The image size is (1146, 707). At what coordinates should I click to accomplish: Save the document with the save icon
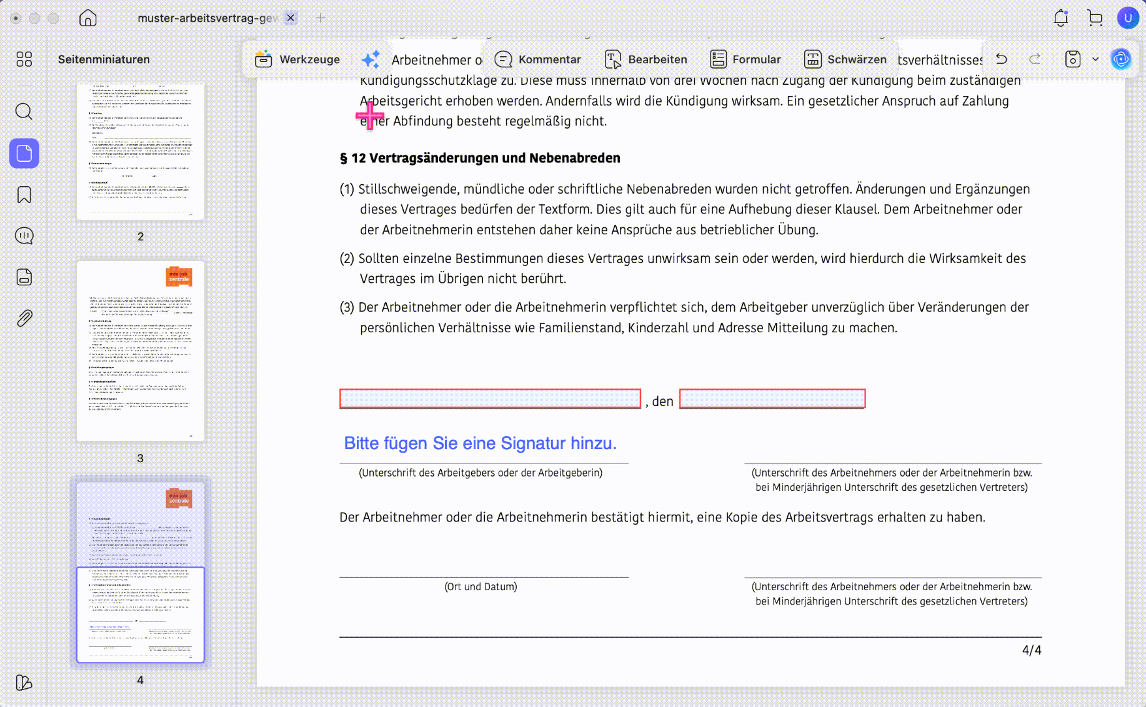click(1073, 59)
